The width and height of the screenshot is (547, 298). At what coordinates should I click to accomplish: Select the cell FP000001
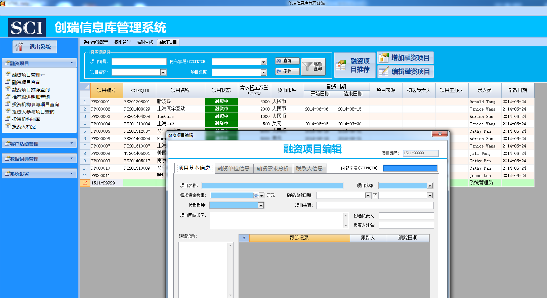pyautogui.click(x=107, y=101)
